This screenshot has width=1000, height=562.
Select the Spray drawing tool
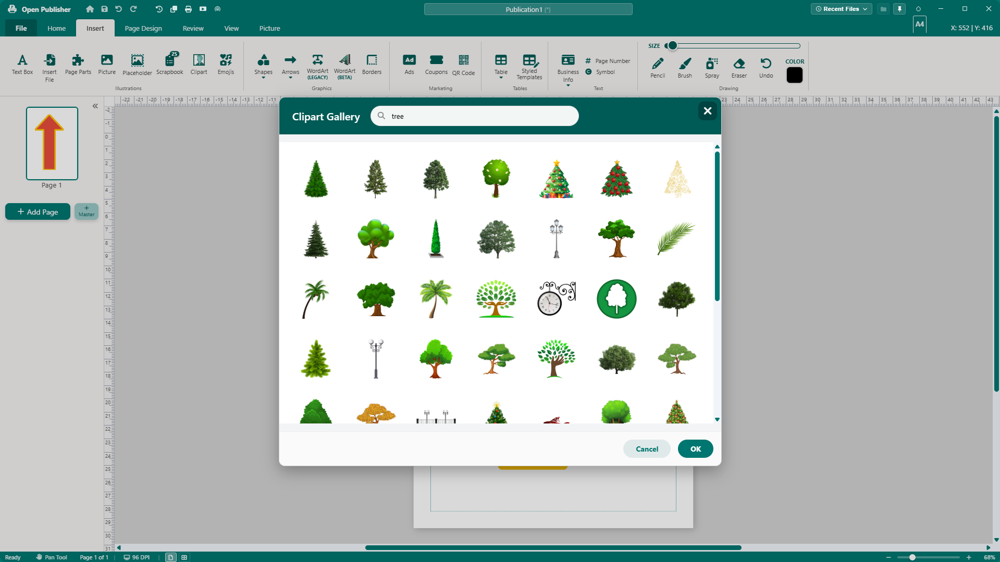click(712, 68)
